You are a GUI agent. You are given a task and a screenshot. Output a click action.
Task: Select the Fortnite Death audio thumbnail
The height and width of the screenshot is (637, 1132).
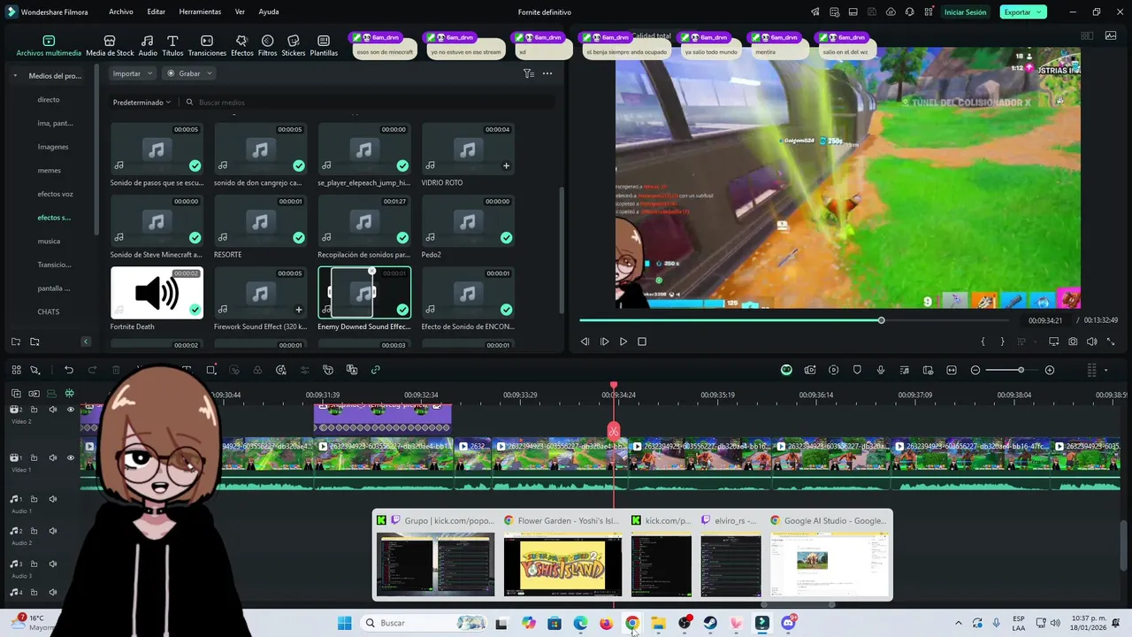(x=157, y=293)
